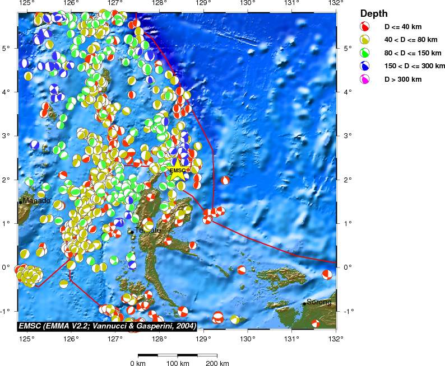445x366 pixels.
Task: Click the EMSC EMMA V2.2 credit caption
Action: (107, 326)
